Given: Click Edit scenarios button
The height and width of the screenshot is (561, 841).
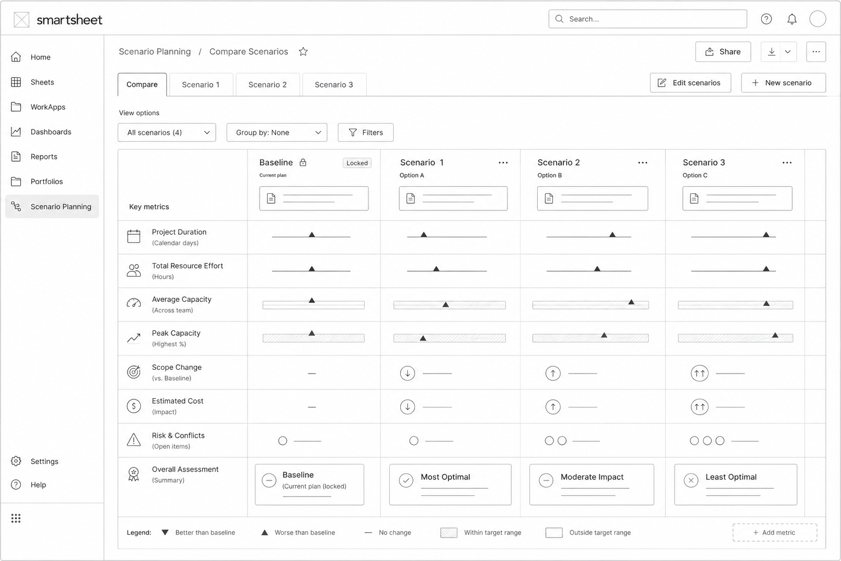Looking at the screenshot, I should click(690, 83).
